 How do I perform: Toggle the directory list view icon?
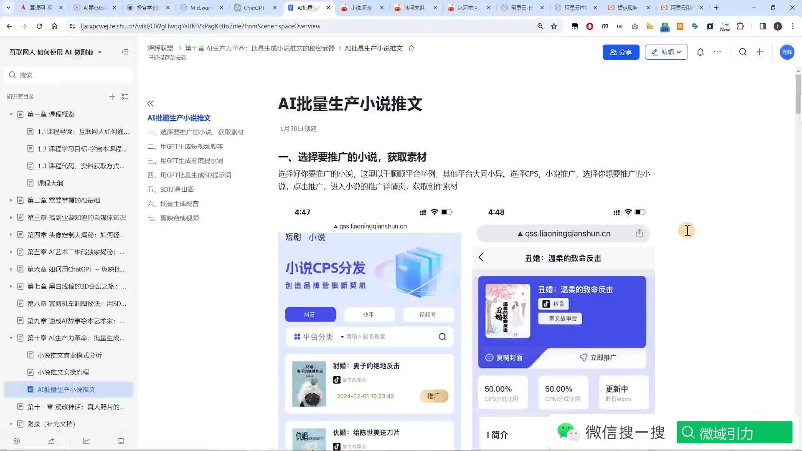pyautogui.click(x=124, y=96)
